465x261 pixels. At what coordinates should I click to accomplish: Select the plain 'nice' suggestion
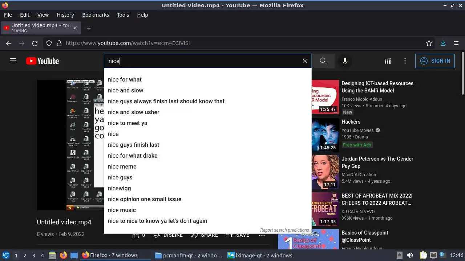(x=208, y=134)
